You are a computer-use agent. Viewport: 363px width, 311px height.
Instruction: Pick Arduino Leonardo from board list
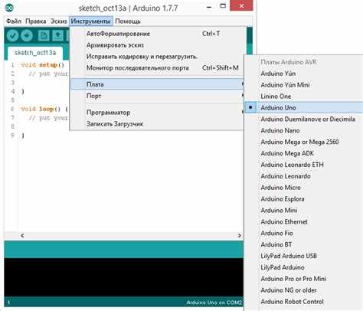coord(304,176)
